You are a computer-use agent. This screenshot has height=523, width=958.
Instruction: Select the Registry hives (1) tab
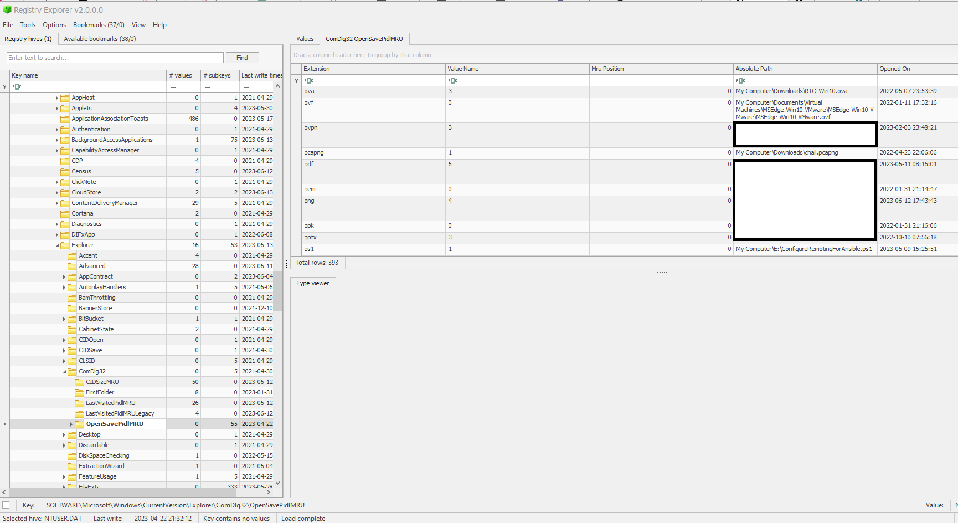point(28,39)
